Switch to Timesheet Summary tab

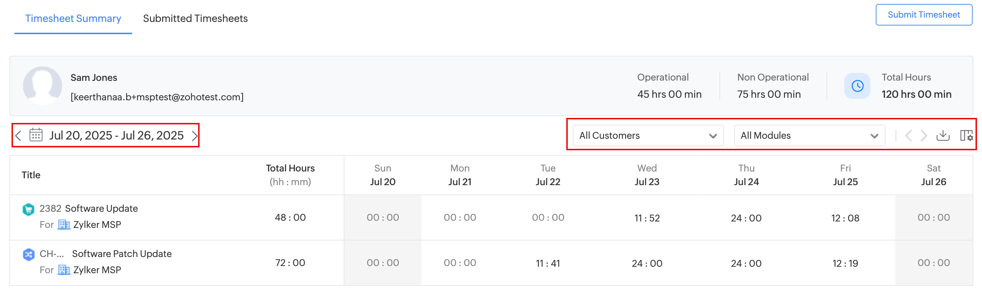coord(73,18)
